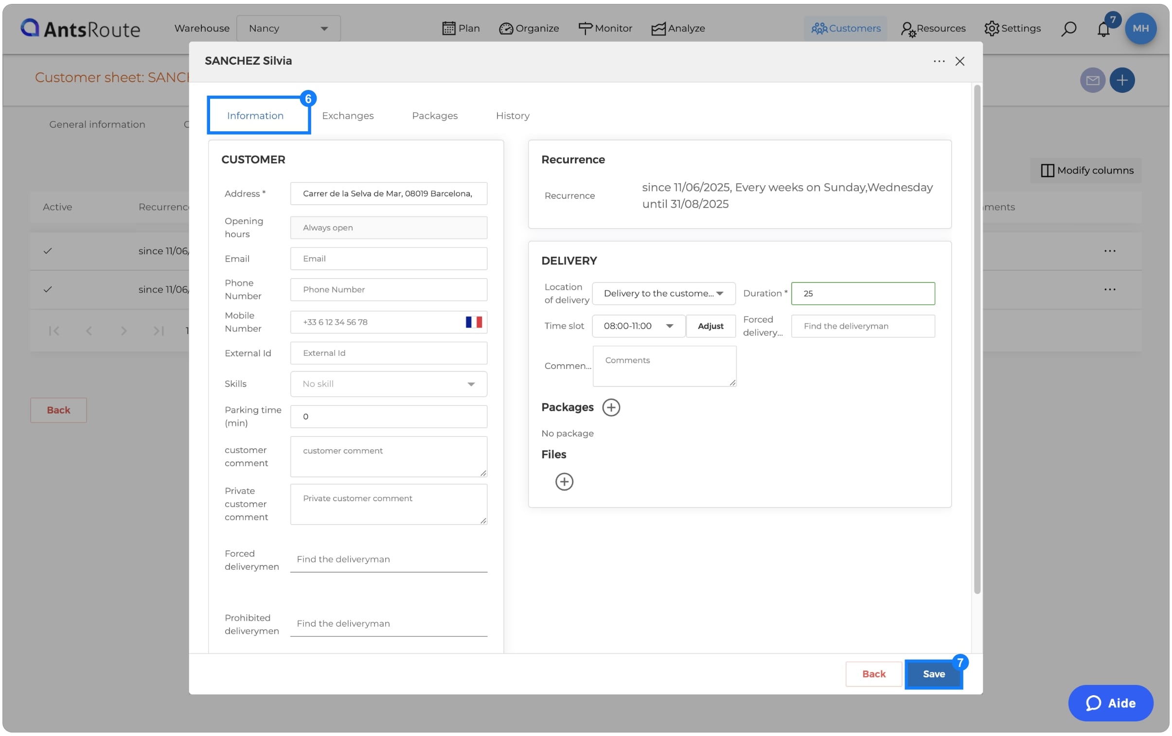Image resolution: width=1172 pixels, height=736 pixels.
Task: Toggle the active checkmark in first row
Action: [48, 251]
